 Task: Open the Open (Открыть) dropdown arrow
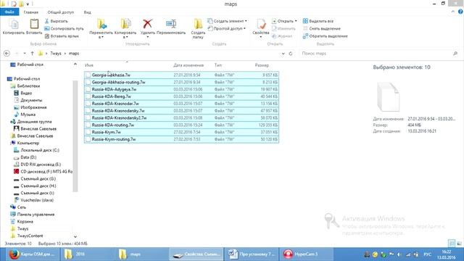coord(296,21)
